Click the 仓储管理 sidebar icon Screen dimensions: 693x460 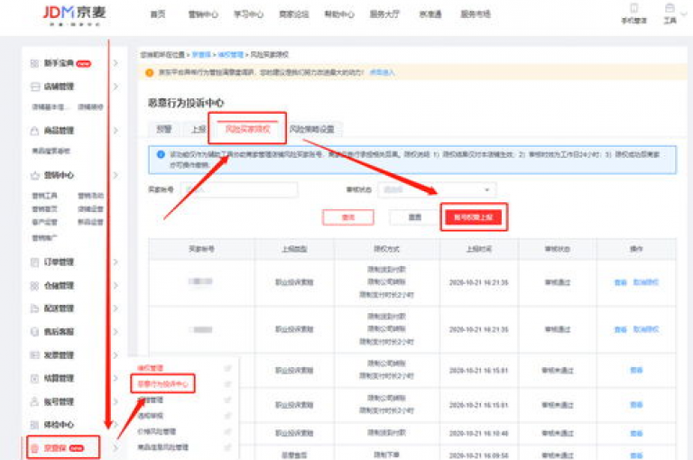[34, 286]
